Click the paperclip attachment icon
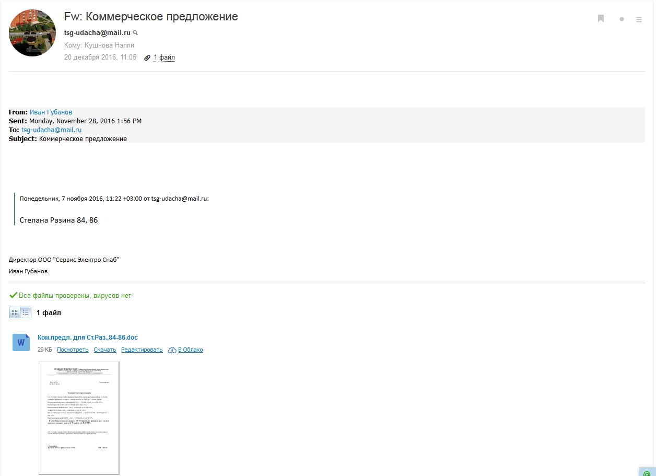Image resolution: width=656 pixels, height=476 pixels. tap(147, 58)
